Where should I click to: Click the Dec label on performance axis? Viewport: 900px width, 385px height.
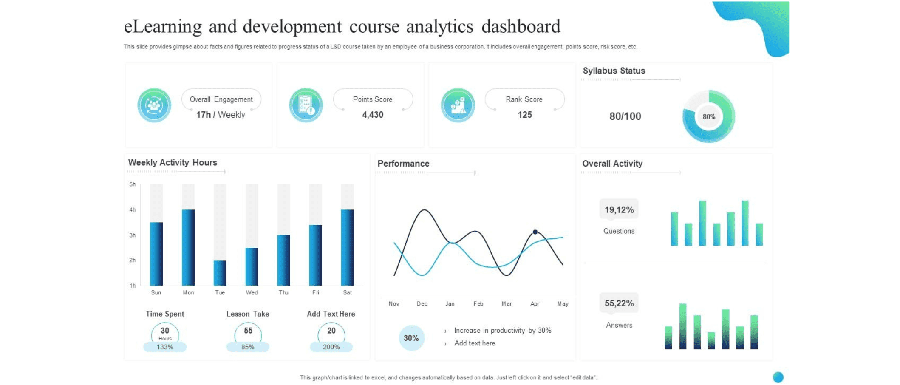pyautogui.click(x=422, y=304)
